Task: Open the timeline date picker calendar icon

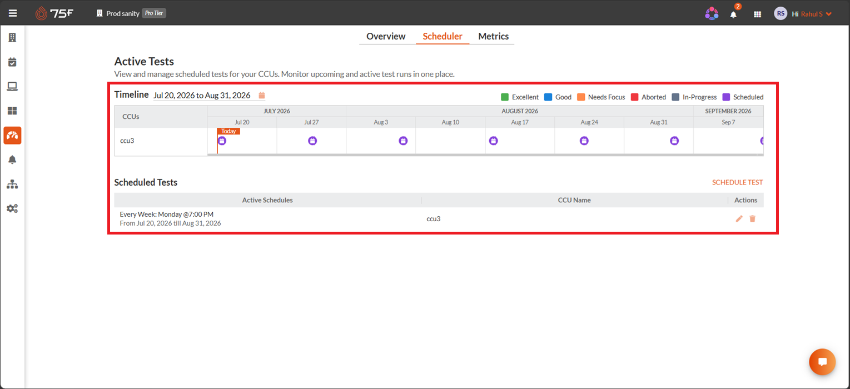Action: point(261,95)
